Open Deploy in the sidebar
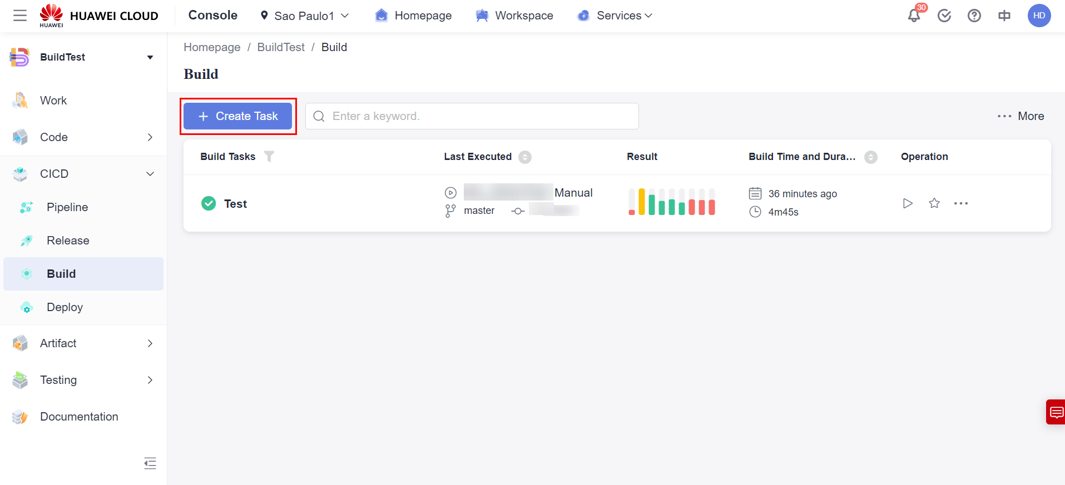1065x485 pixels. (65, 307)
